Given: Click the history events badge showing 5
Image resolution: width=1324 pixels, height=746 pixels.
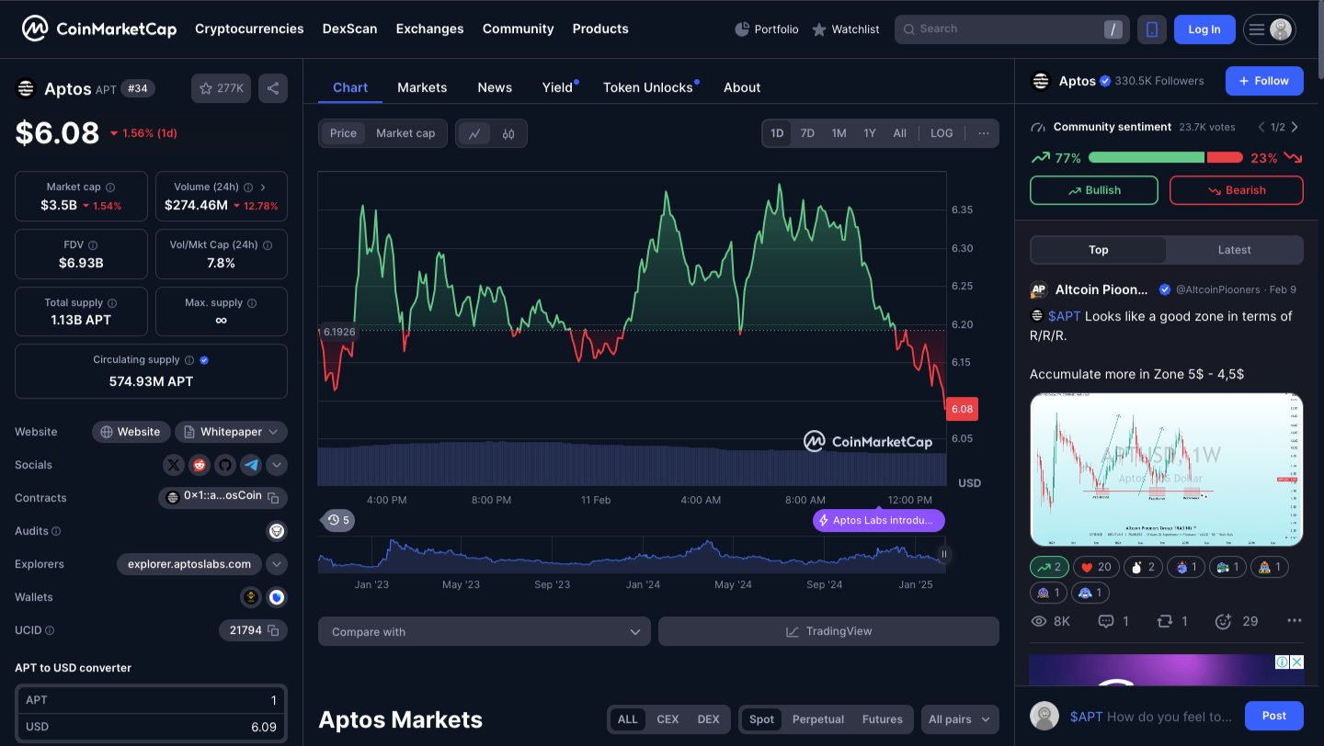Looking at the screenshot, I should pyautogui.click(x=337, y=520).
